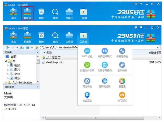The image size is (164, 122).
Task: Click the folder tree scroll-down arrow
Action: tap(38, 81)
